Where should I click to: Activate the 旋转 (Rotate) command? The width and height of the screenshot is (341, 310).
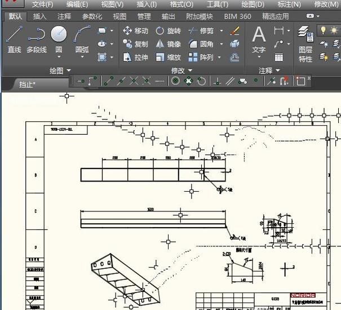coord(168,30)
